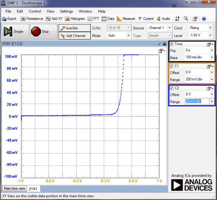Click the Single acquisition button

(x=15, y=32)
